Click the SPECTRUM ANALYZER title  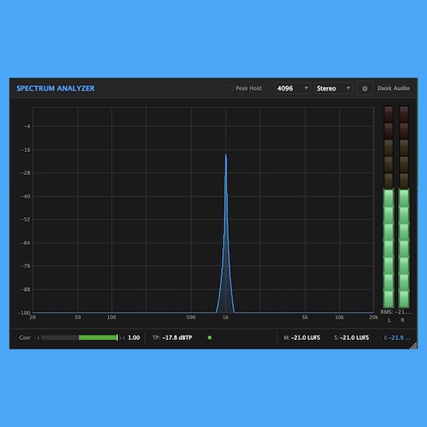point(56,89)
